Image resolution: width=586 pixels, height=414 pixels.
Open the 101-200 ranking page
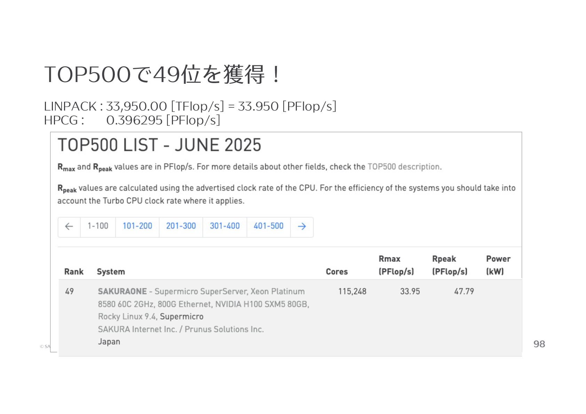click(137, 226)
